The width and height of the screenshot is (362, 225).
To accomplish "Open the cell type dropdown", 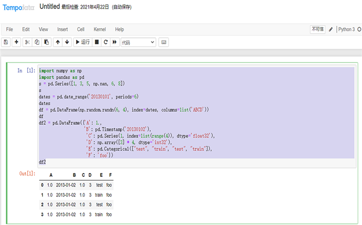I will (x=138, y=42).
